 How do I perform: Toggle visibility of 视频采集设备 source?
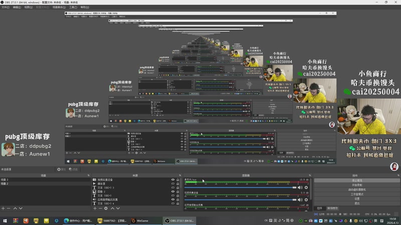pos(173,179)
